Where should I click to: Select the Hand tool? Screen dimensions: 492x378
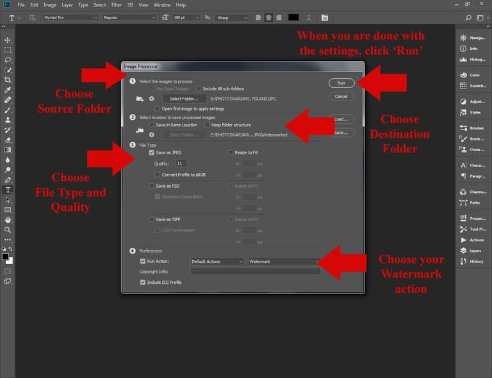(8, 220)
